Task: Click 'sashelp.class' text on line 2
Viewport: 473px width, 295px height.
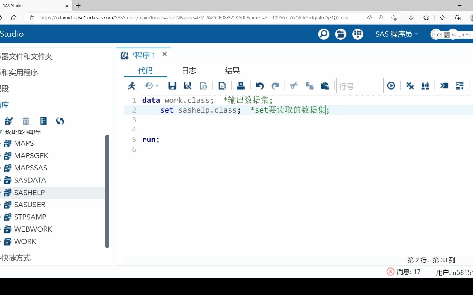Action: coord(207,110)
